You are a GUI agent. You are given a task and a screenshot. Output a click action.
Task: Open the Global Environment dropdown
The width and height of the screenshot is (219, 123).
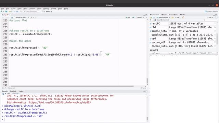[162, 20]
